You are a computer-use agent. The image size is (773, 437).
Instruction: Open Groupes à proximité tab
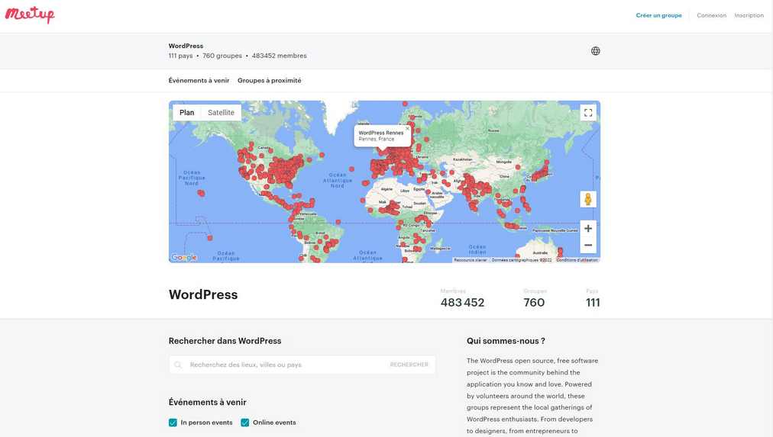coord(269,80)
